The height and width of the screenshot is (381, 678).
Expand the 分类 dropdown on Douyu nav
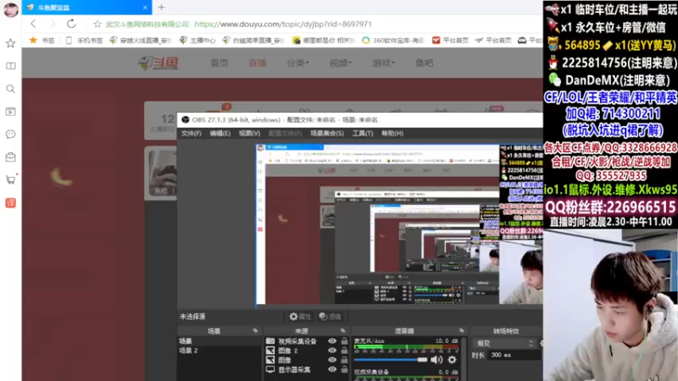[x=297, y=63]
